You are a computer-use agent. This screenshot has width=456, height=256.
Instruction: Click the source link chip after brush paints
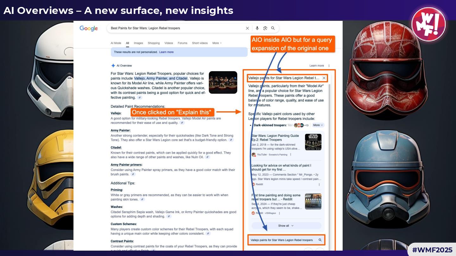click(133, 174)
